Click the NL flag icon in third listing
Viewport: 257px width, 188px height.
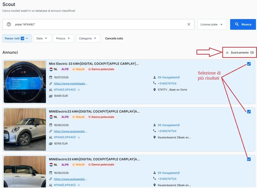coord(51,165)
